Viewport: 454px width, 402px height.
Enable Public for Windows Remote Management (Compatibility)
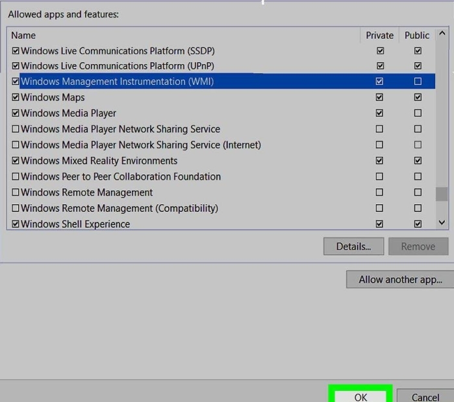coord(418,208)
